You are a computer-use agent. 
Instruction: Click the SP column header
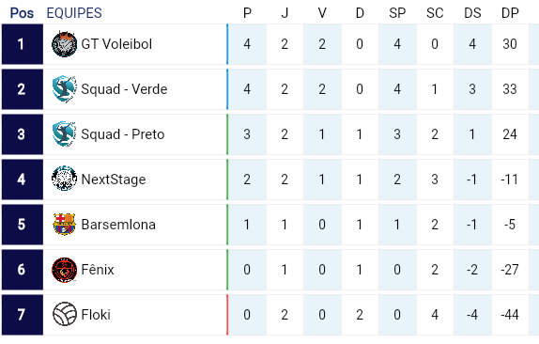[397, 13]
